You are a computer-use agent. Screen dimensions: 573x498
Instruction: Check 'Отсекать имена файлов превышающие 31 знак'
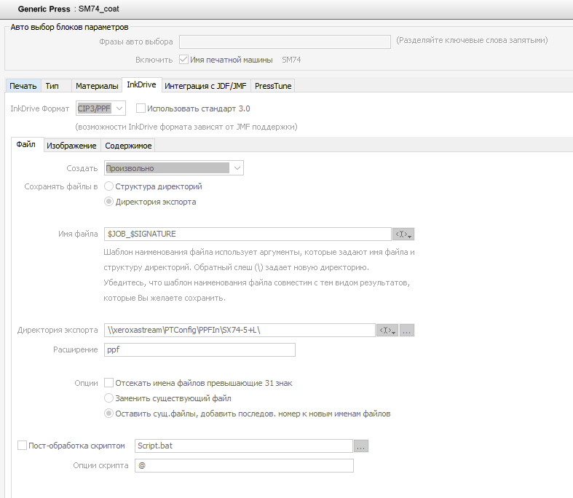click(x=109, y=383)
